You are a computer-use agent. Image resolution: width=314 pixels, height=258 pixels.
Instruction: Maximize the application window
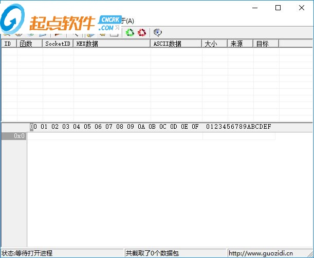(278, 8)
